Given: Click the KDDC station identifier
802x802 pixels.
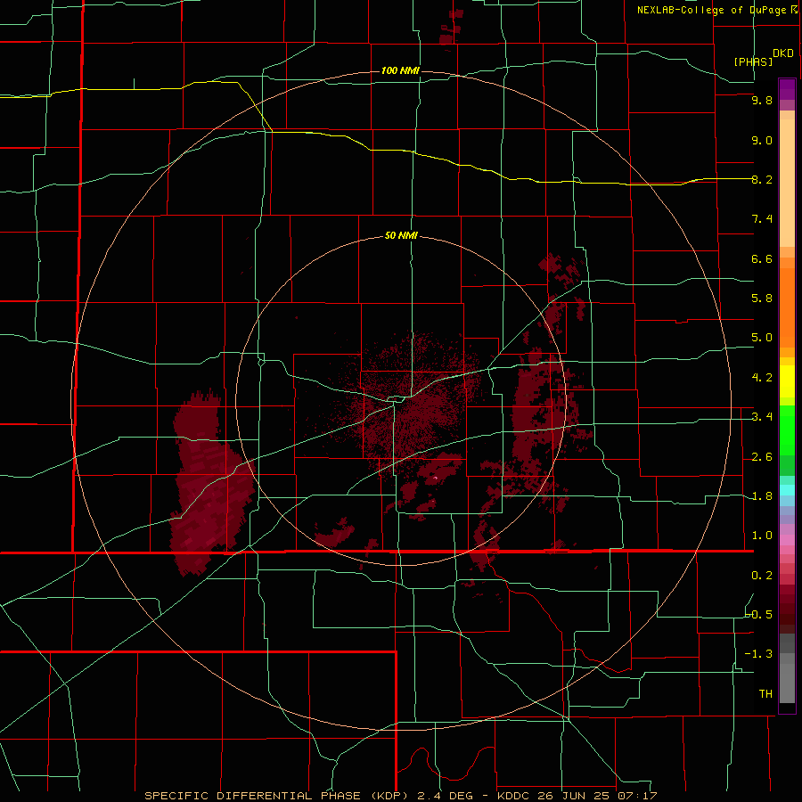Looking at the screenshot, I should pyautogui.click(x=514, y=796).
